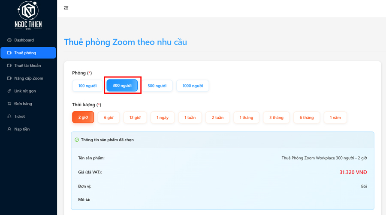The width and height of the screenshot is (386, 215).
Task: Select the 6 giờ duration
Action: [109, 117]
